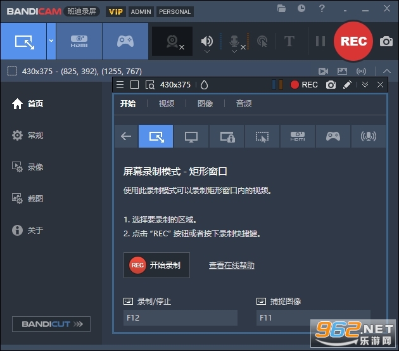Open the 录像 video settings

27,167
